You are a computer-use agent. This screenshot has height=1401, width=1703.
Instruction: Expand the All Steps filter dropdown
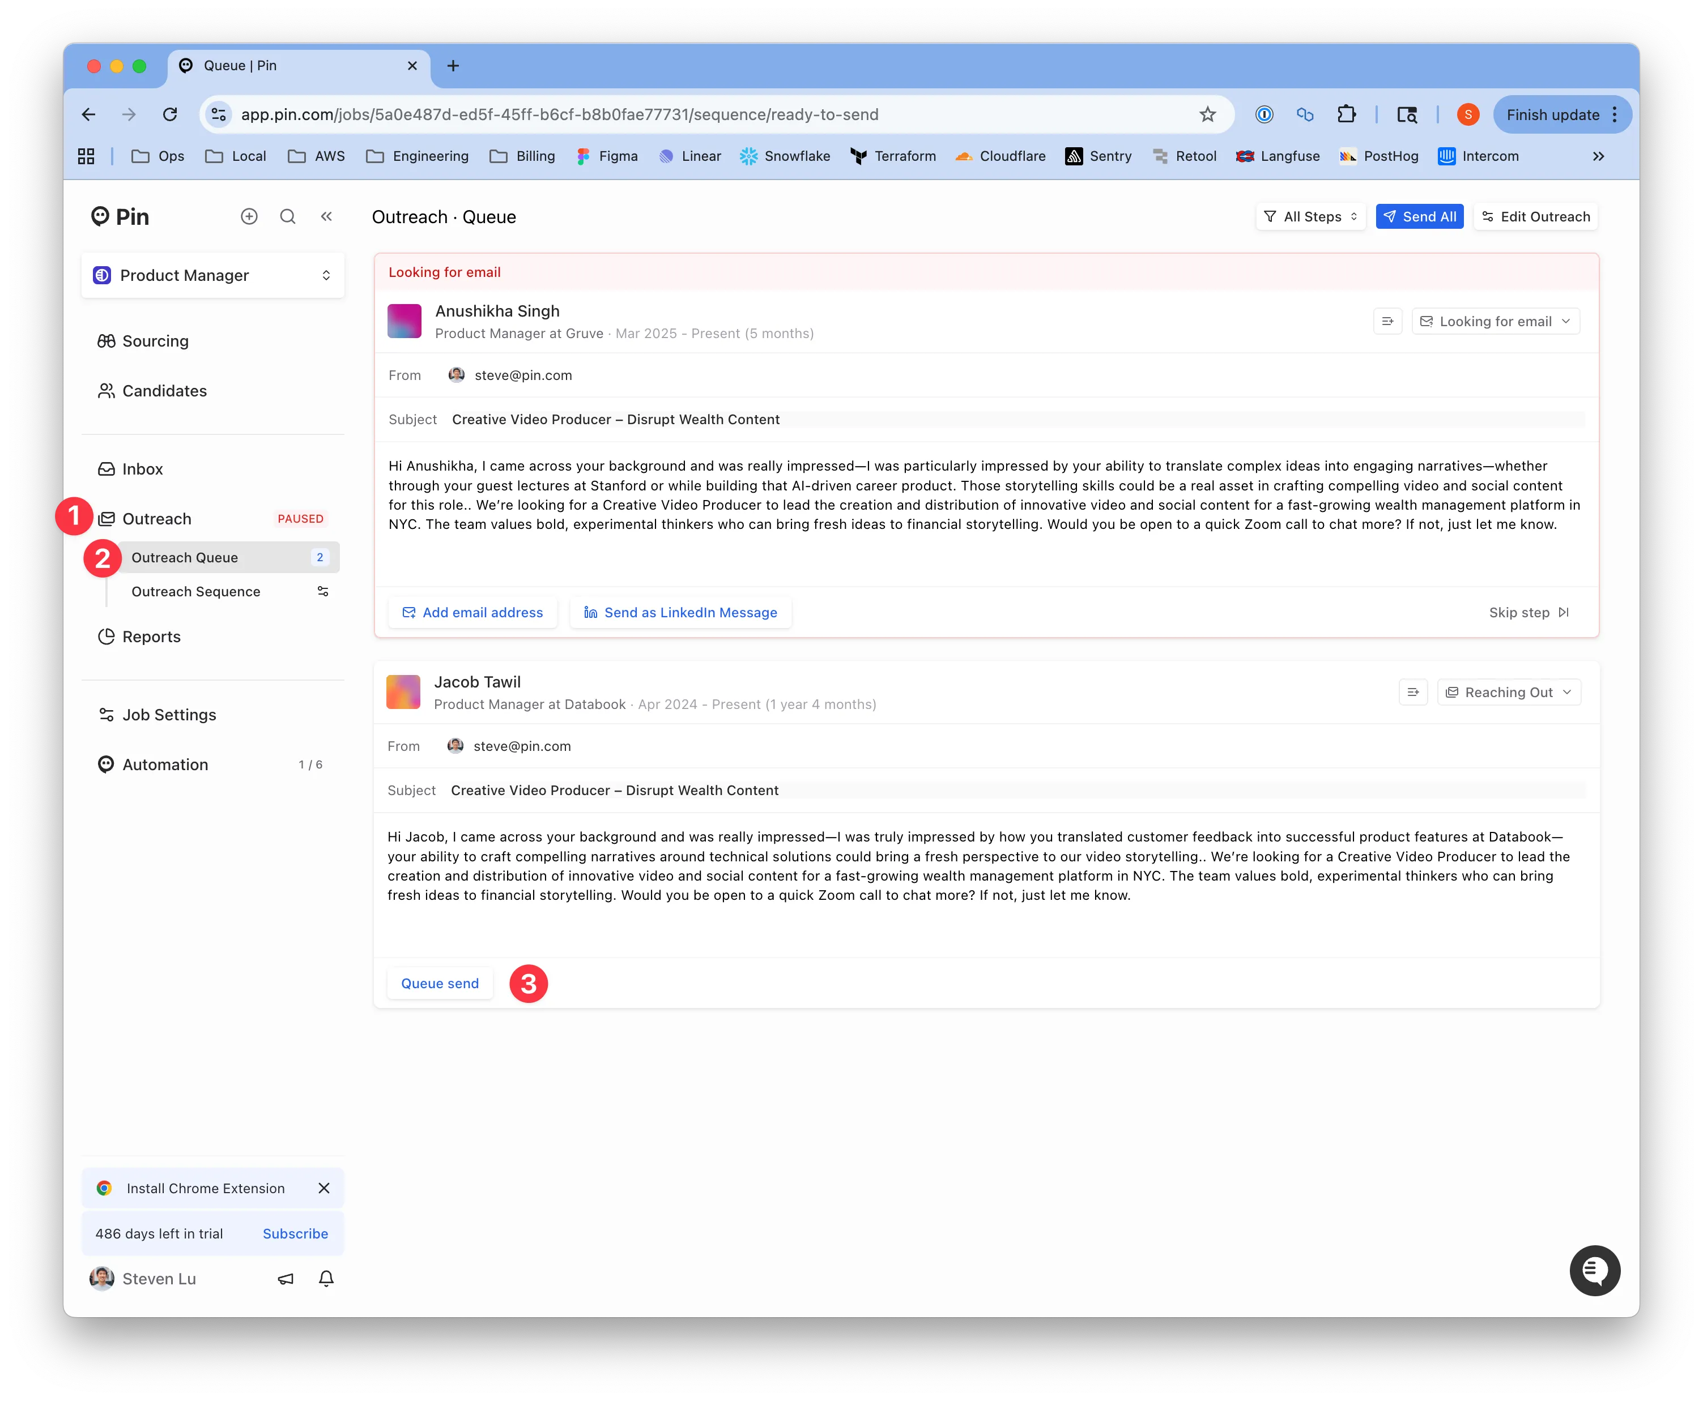pos(1310,216)
